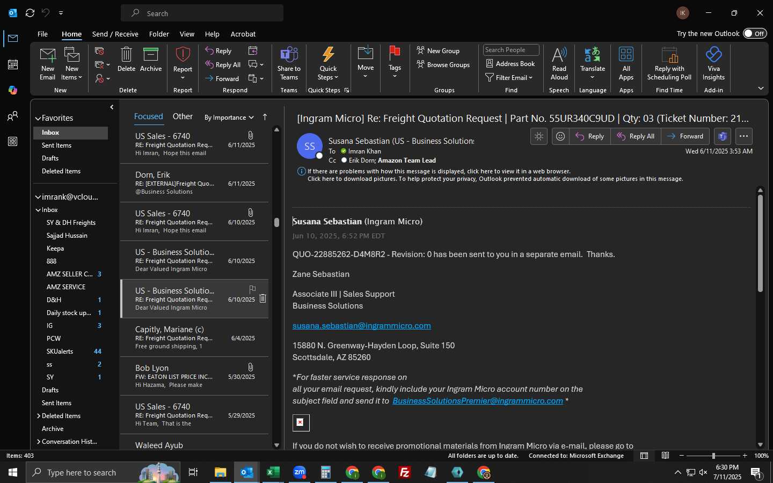The height and width of the screenshot is (483, 773).
Task: Click the Search People field
Action: 511,50
